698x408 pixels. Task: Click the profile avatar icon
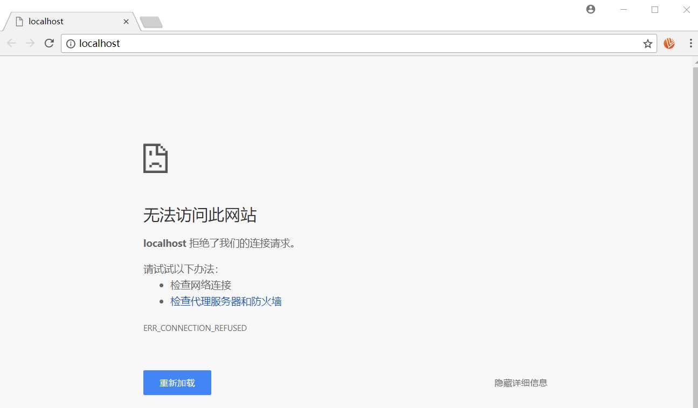pyautogui.click(x=590, y=9)
